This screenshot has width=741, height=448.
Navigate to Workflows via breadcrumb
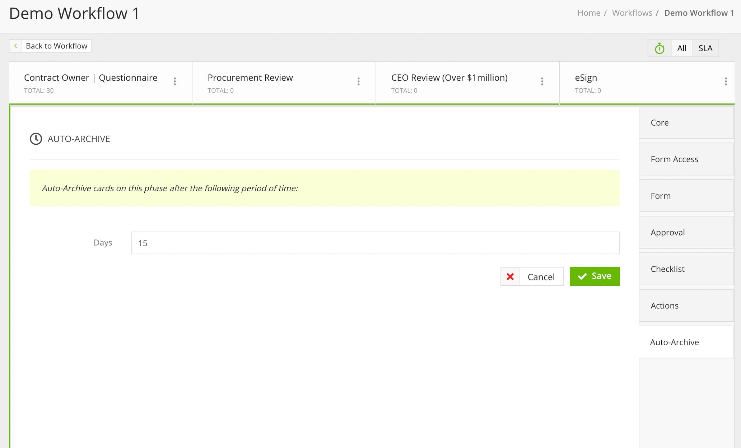tap(632, 13)
